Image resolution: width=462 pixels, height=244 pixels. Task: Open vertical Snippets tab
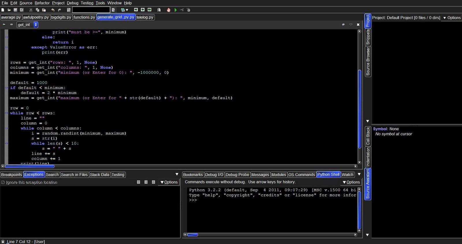[368, 37]
